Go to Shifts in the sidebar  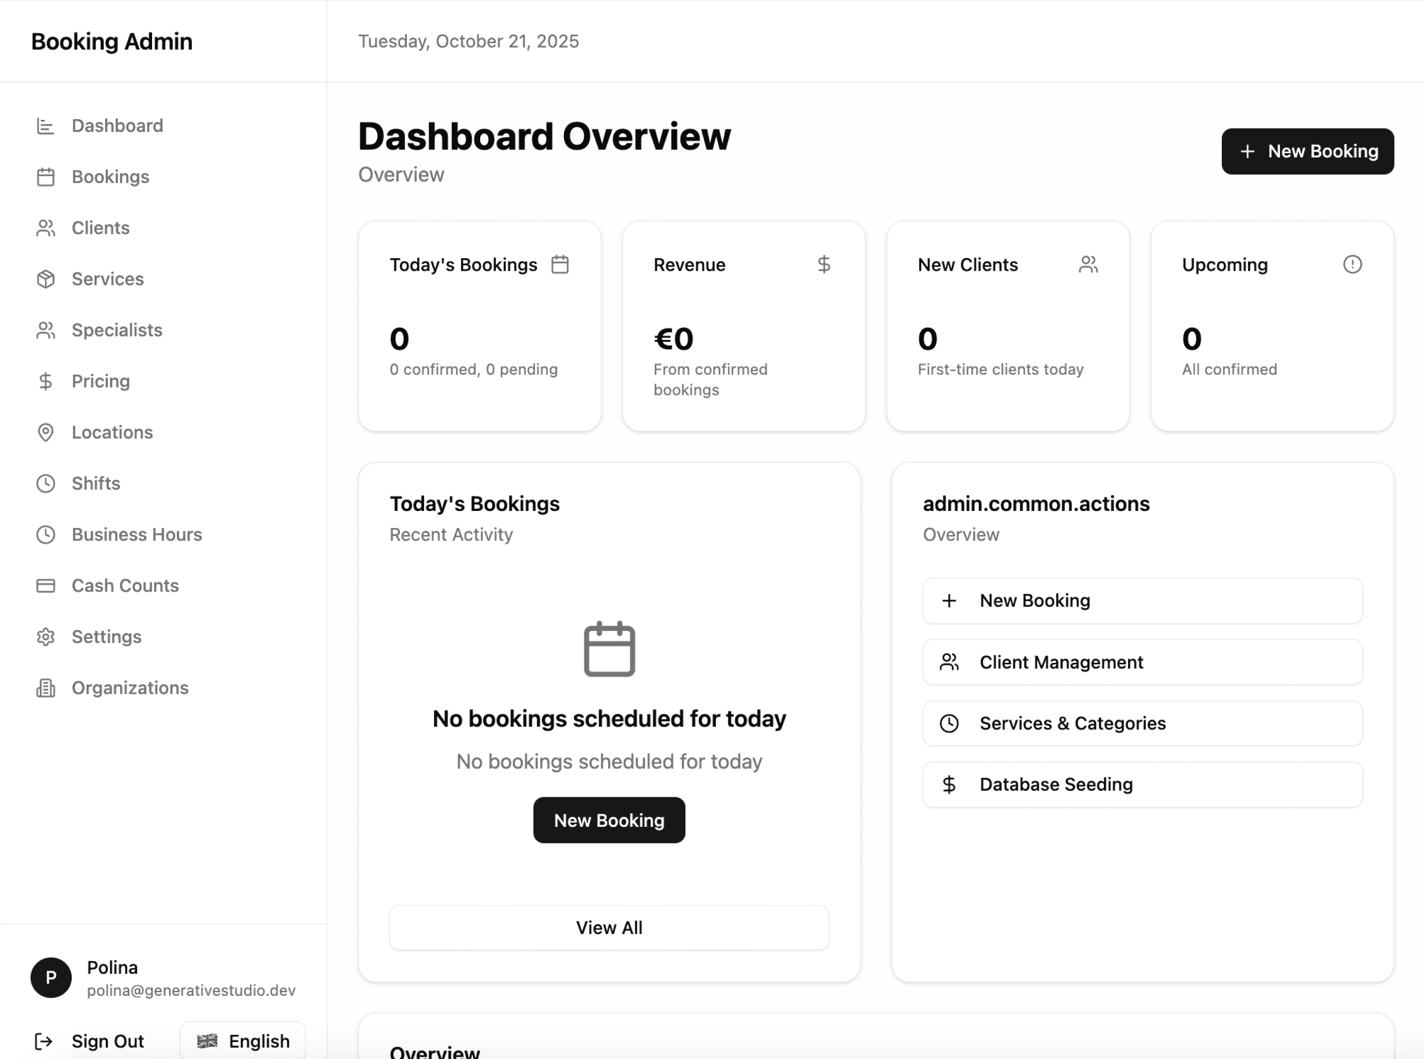click(x=164, y=483)
